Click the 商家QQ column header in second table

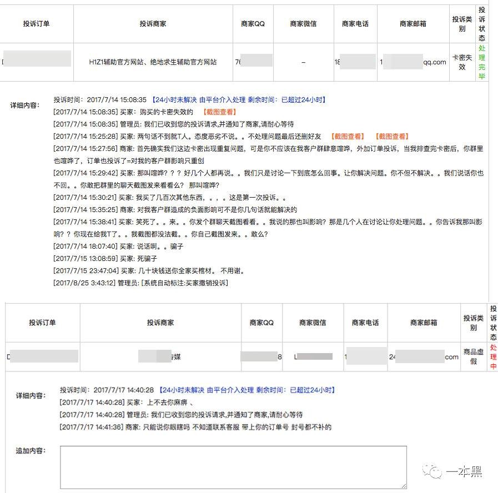[x=261, y=323]
